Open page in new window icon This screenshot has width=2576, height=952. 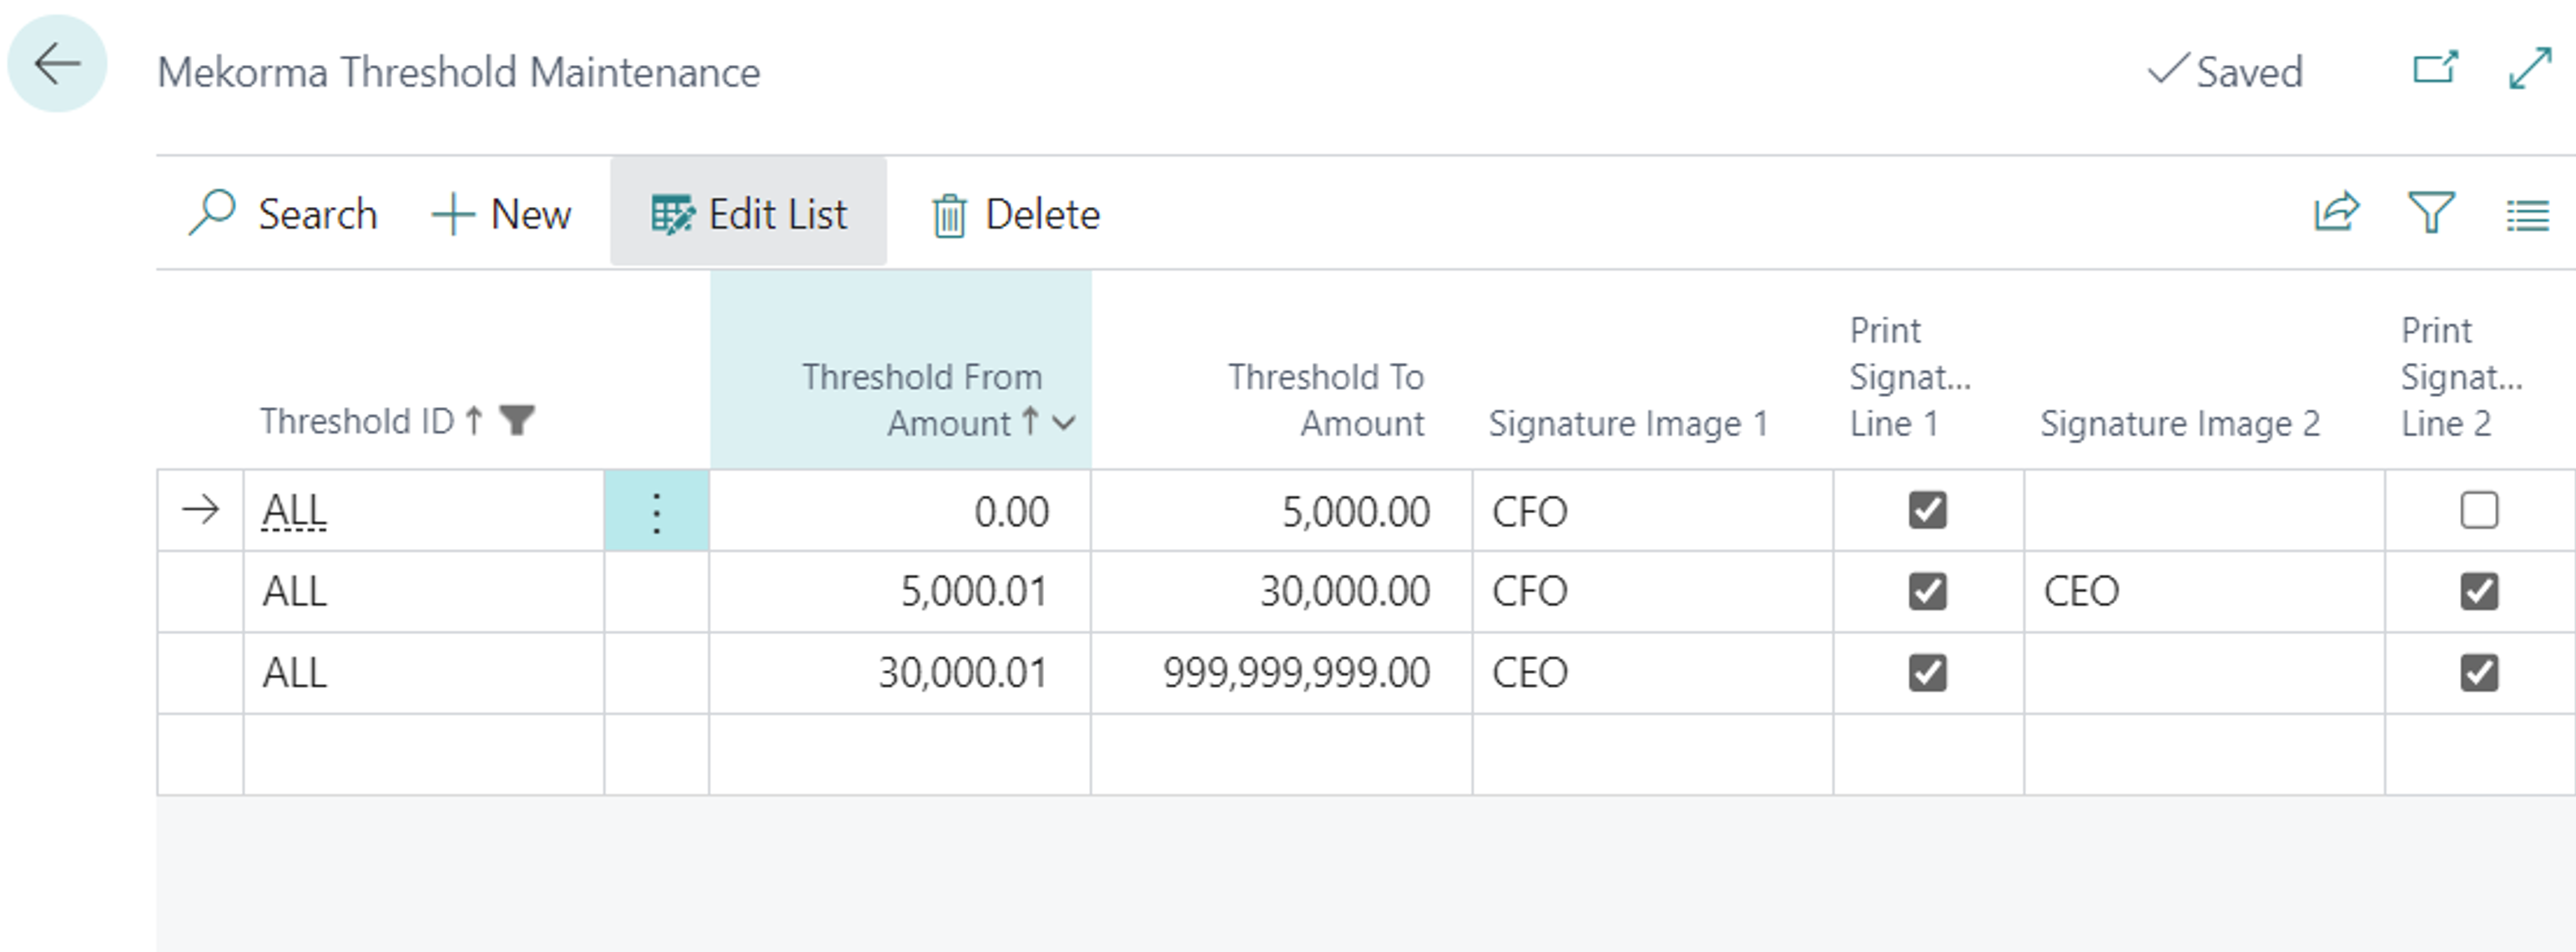pos(2435,68)
